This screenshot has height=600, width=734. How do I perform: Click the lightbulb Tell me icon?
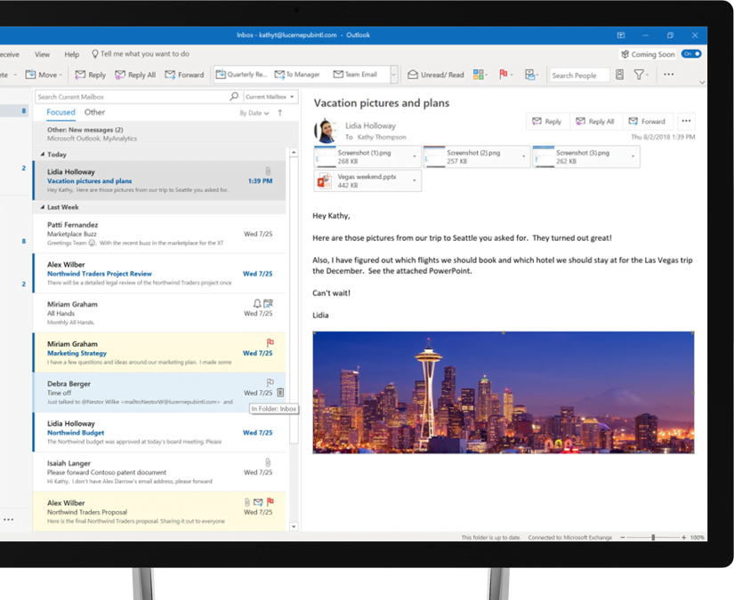pyautogui.click(x=95, y=54)
